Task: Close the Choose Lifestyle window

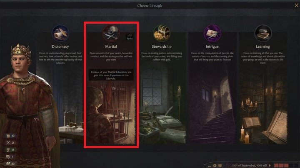Action: click(x=296, y=5)
